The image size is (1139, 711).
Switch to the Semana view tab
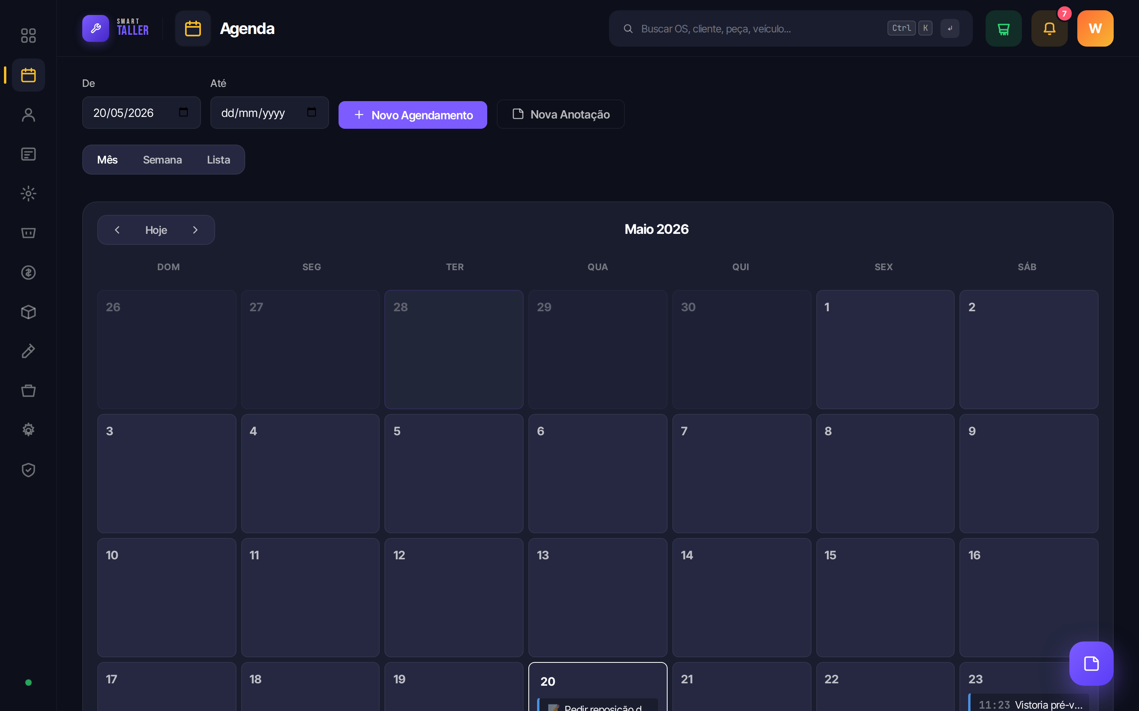[163, 160]
